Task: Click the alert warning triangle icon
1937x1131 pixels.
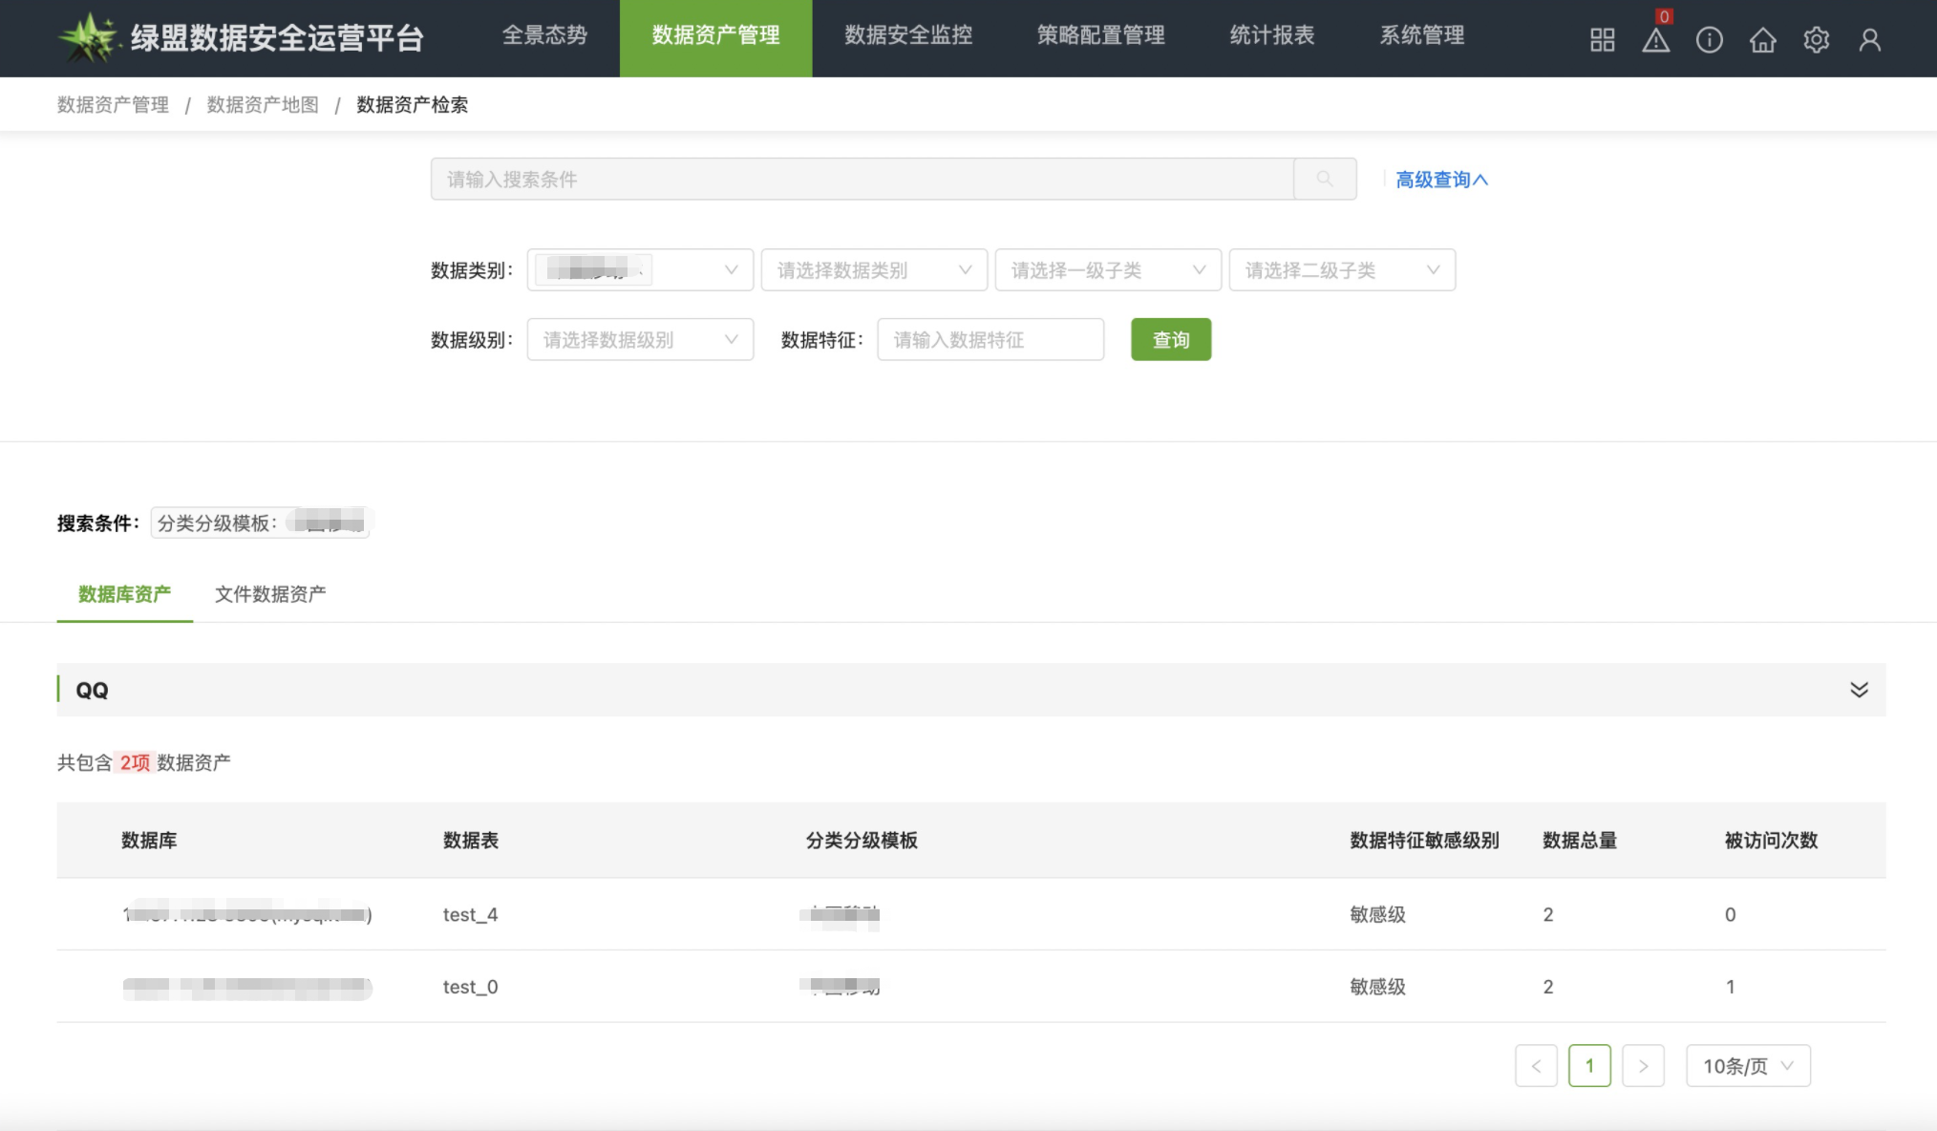Action: pyautogui.click(x=1655, y=40)
